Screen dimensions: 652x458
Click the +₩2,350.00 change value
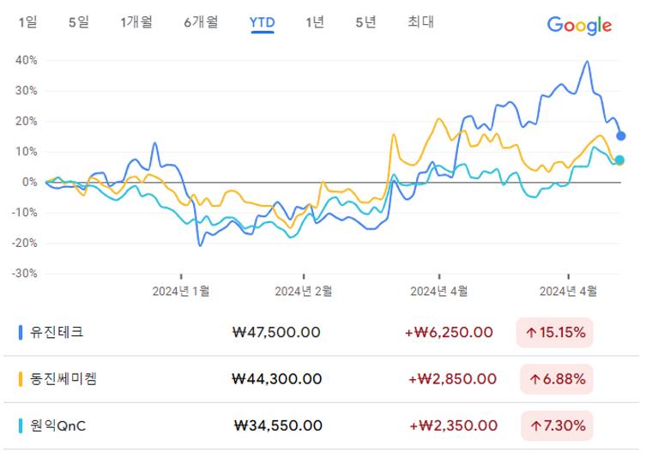click(453, 425)
